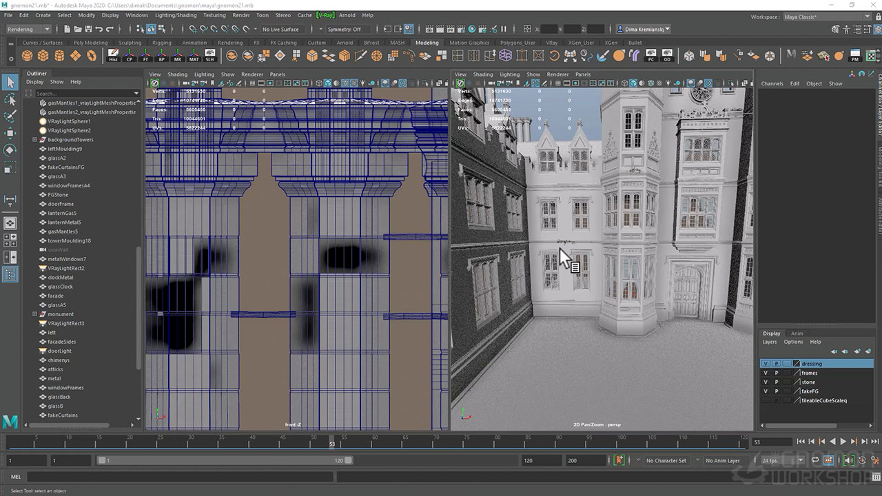Toggle visibility of the frames layer
This screenshot has width=882, height=496.
[x=765, y=373]
